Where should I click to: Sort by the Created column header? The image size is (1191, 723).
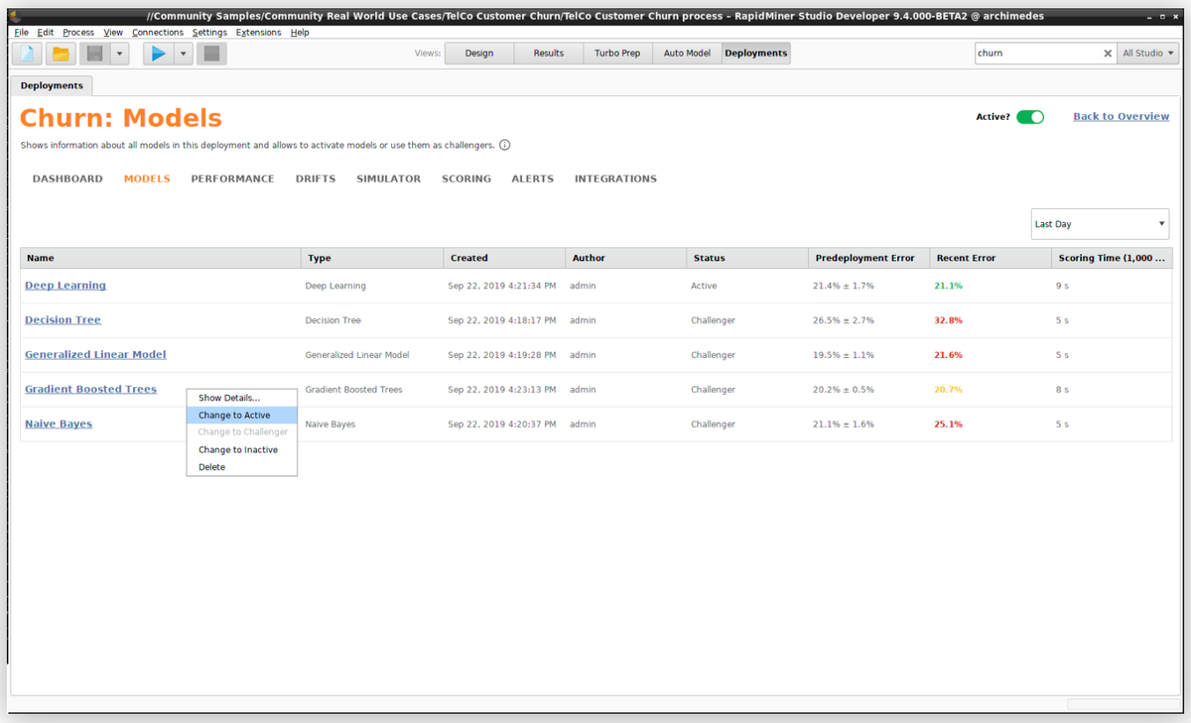tap(504, 258)
